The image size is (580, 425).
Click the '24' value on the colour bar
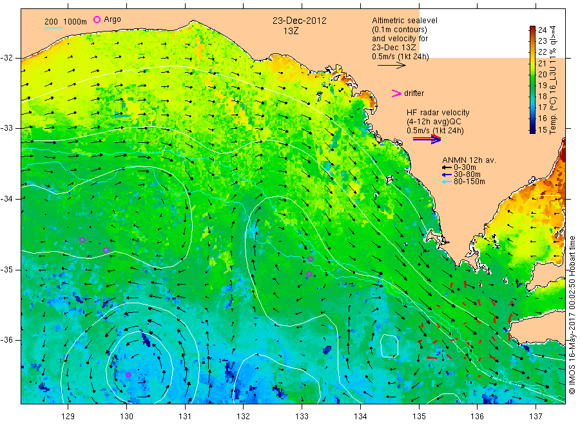point(542,30)
